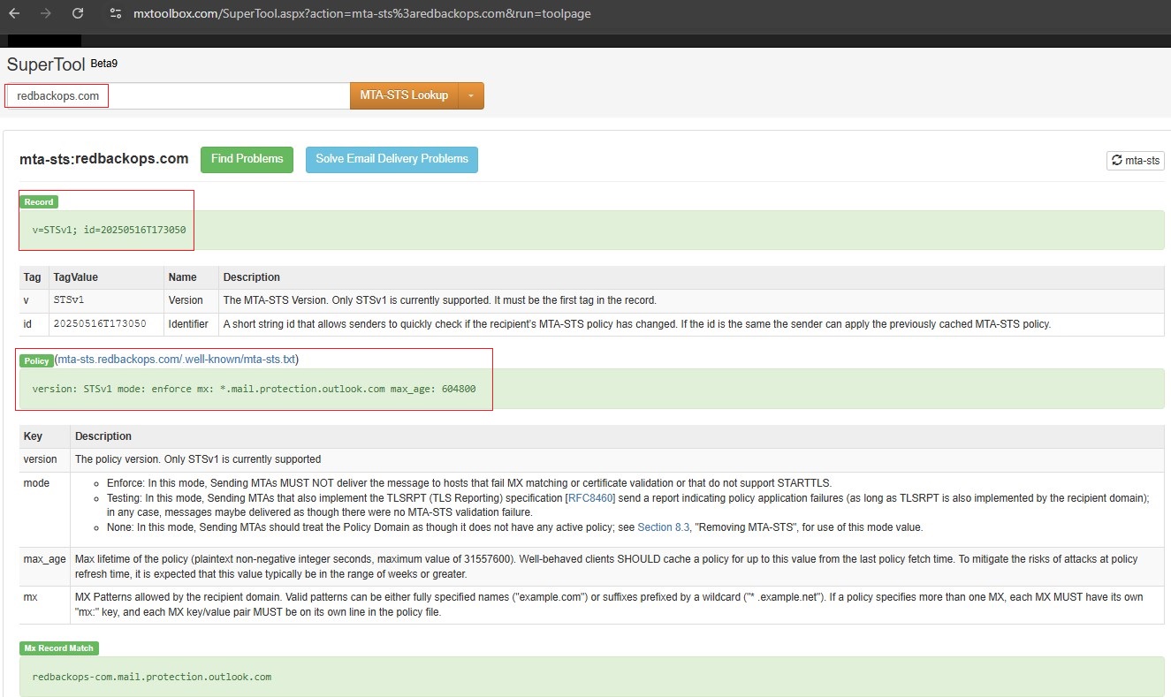Image resolution: width=1171 pixels, height=697 pixels.
Task: Click the browser back arrow
Action: 14,14
